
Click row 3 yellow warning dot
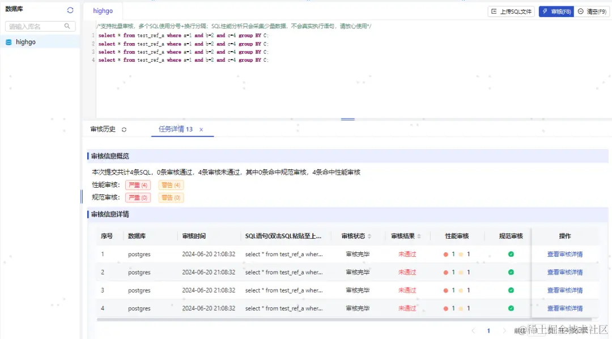coord(461,291)
